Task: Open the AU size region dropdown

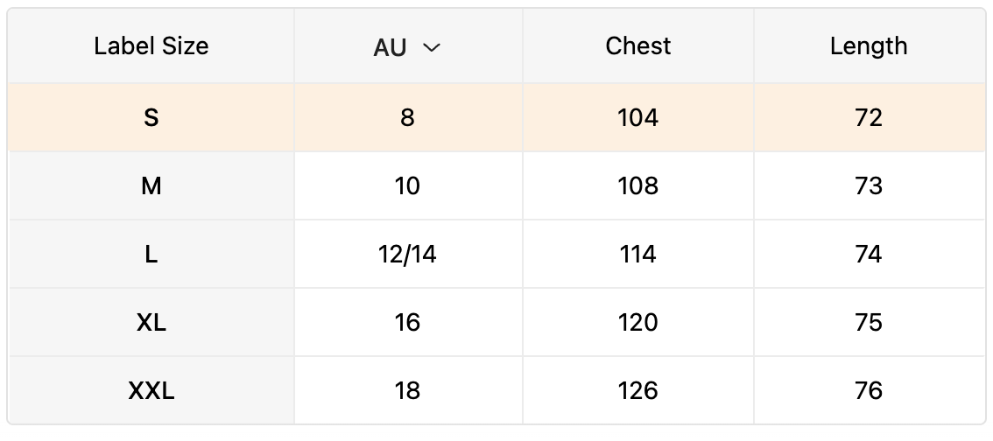Action: coord(407,47)
